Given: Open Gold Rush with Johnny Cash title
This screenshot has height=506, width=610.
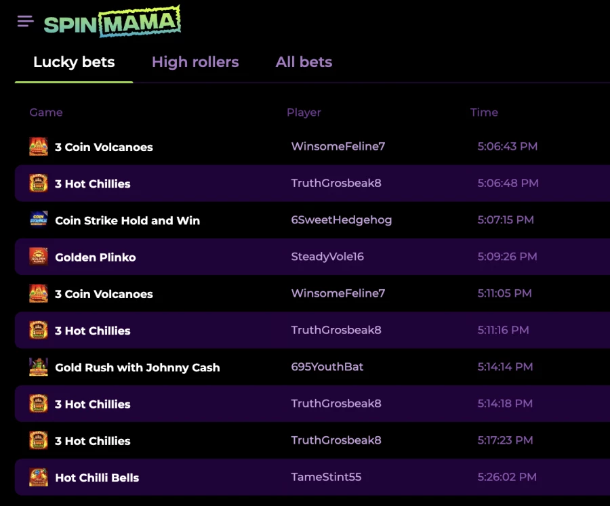Looking at the screenshot, I should (x=138, y=368).
